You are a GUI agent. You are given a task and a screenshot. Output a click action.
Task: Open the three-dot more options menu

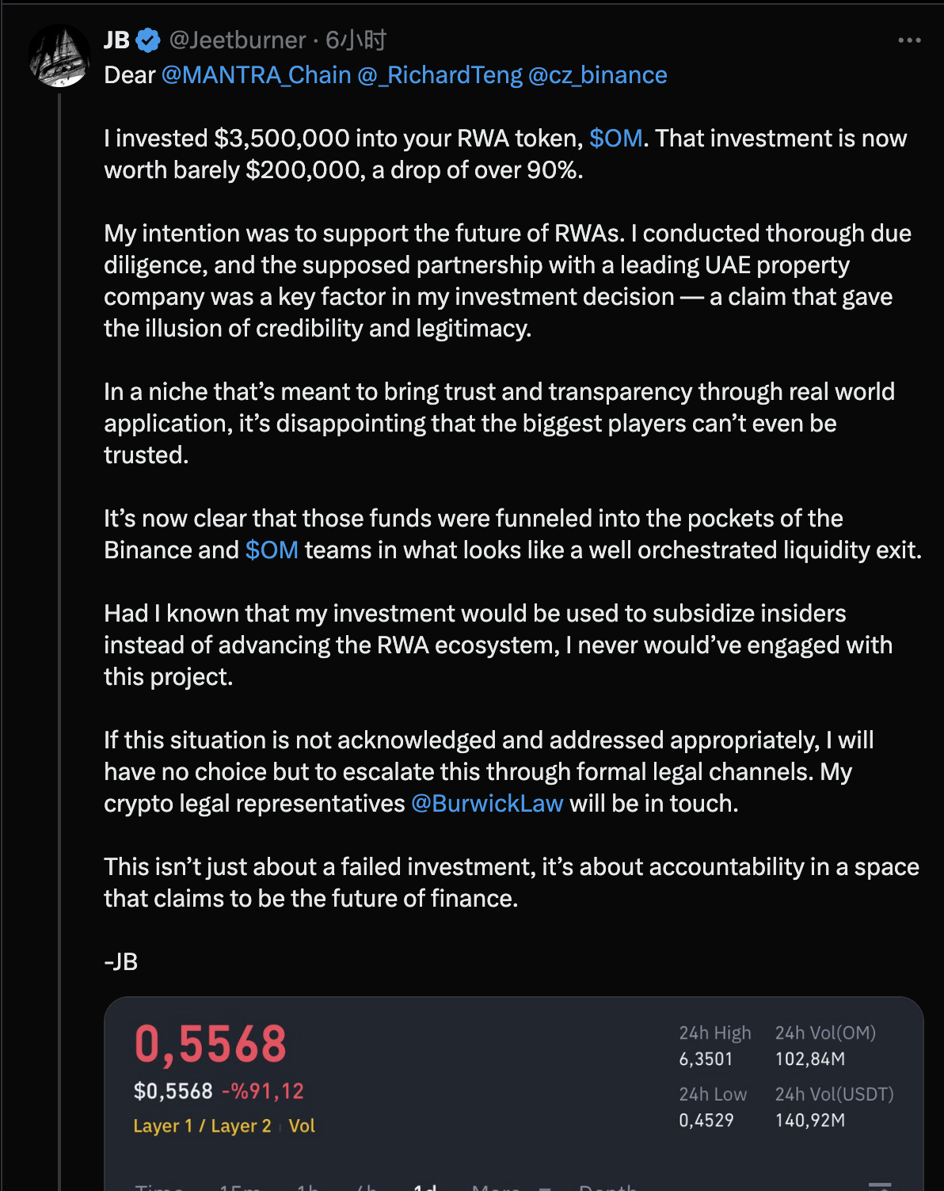(909, 40)
